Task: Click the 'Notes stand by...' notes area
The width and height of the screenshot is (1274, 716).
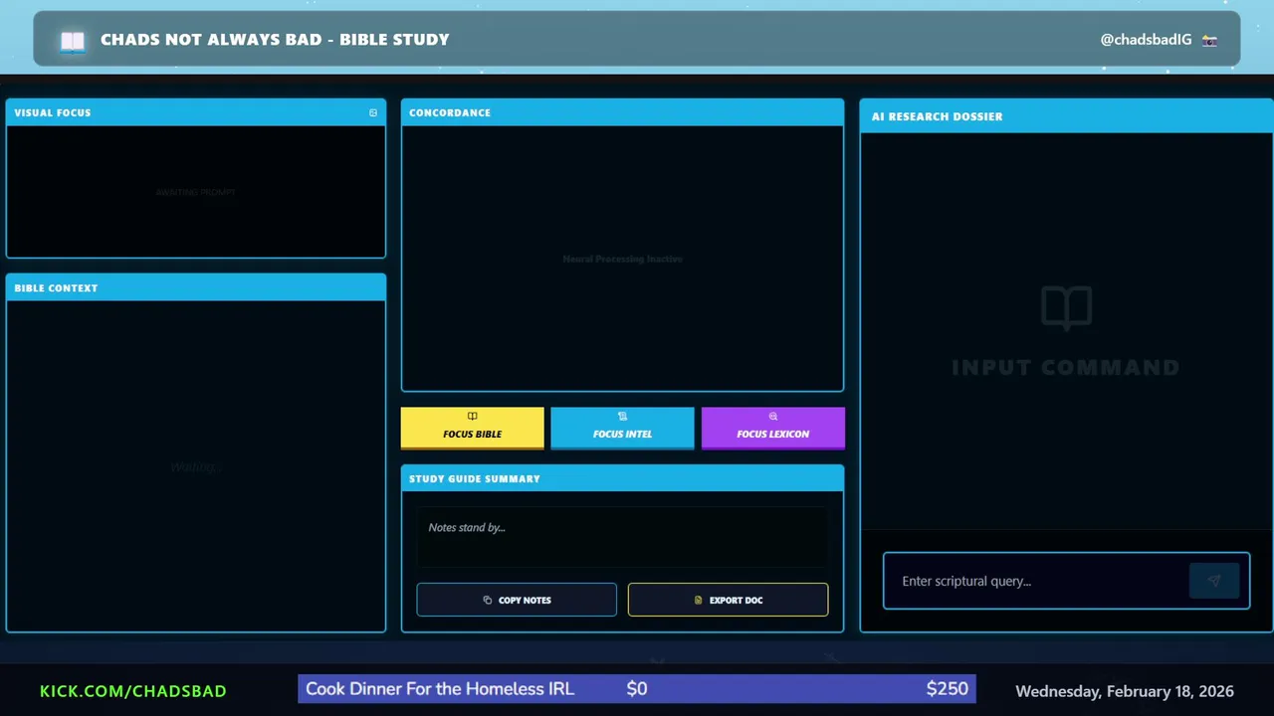Action: (622, 537)
